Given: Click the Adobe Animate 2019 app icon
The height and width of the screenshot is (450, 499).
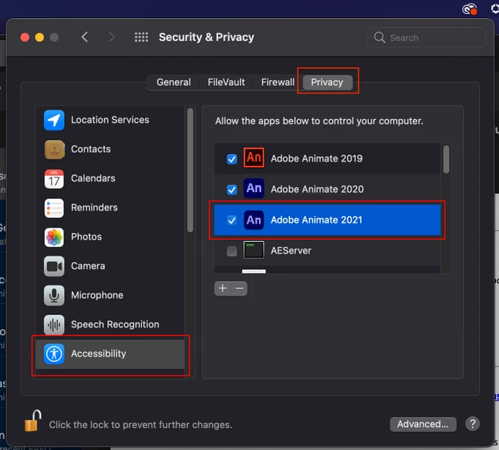Looking at the screenshot, I should 254,158.
